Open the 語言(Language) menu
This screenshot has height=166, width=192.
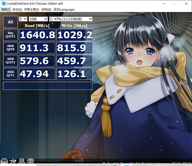click(64, 10)
